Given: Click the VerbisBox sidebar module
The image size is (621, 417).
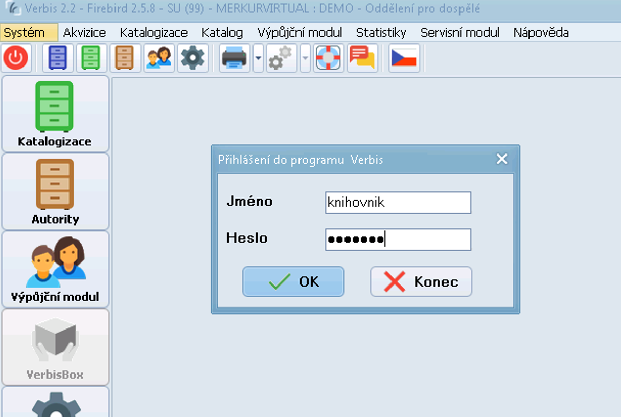Looking at the screenshot, I should coord(55,347).
